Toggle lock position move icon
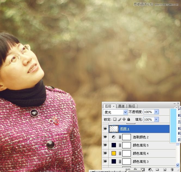181x172 pixels. 124,119
